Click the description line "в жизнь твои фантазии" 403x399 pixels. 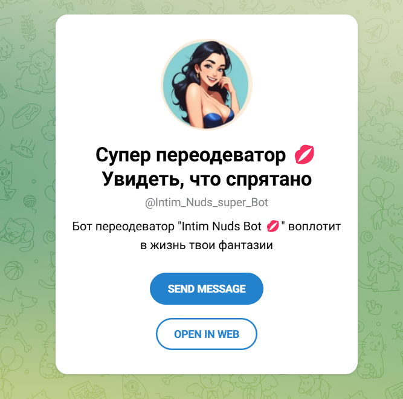tap(207, 245)
